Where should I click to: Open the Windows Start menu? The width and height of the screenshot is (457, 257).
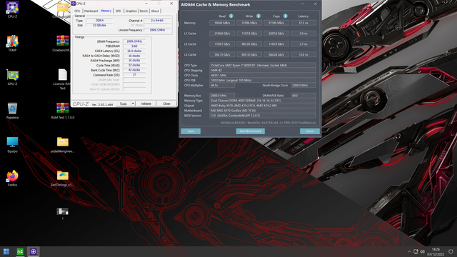(x=6, y=251)
